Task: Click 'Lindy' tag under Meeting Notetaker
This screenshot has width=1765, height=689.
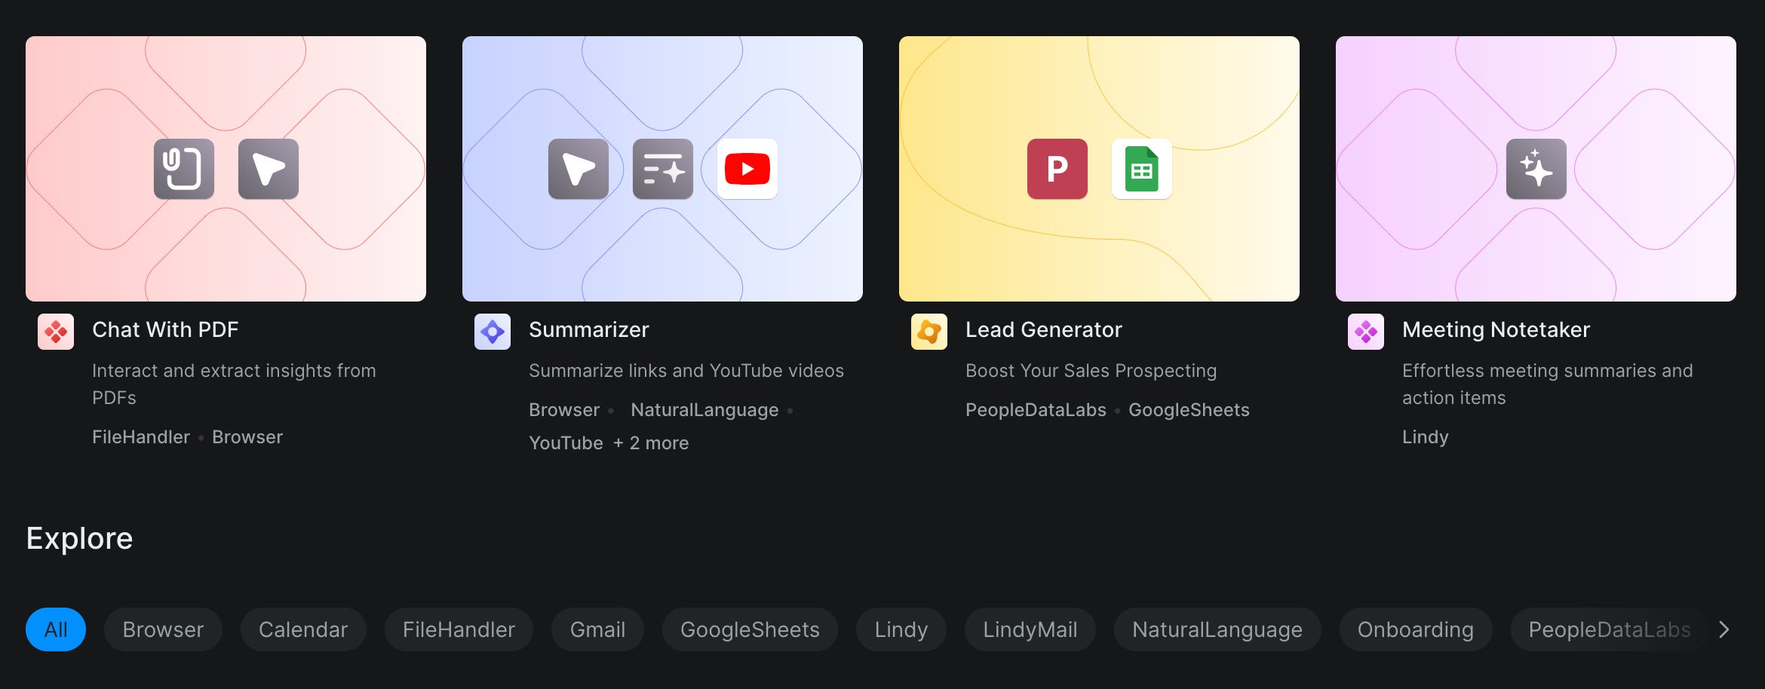Action: (x=1426, y=437)
